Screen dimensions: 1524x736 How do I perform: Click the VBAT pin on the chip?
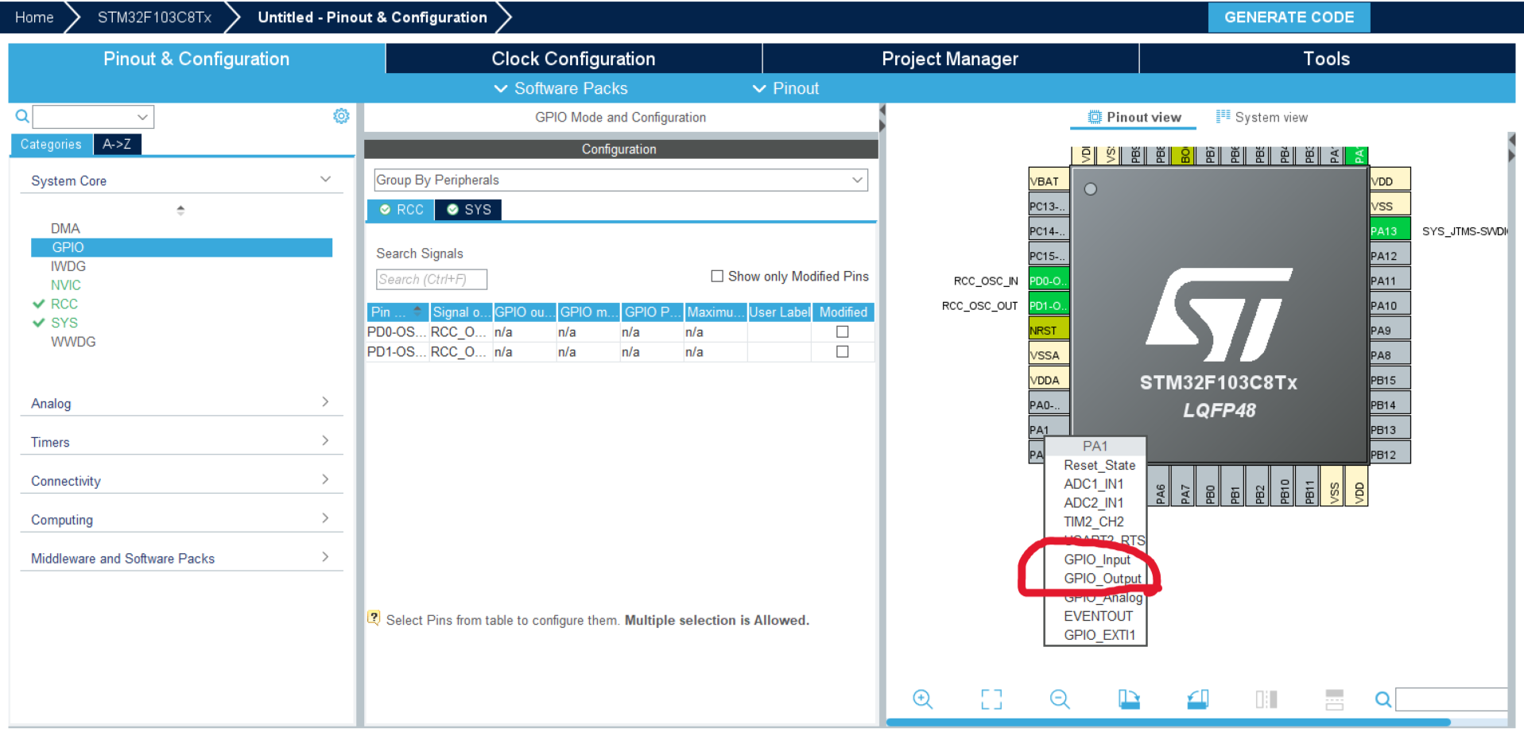coord(1049,180)
